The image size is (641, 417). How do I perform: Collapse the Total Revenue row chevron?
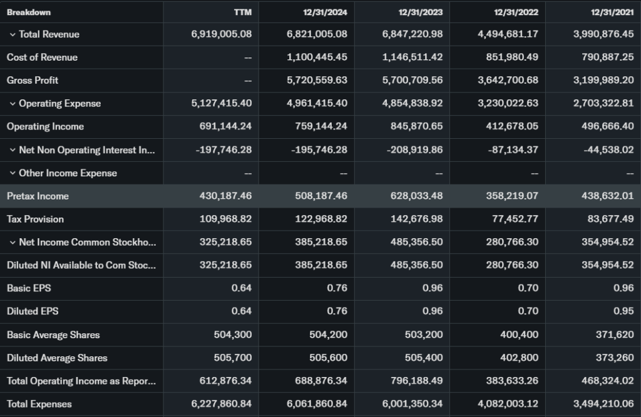13,34
